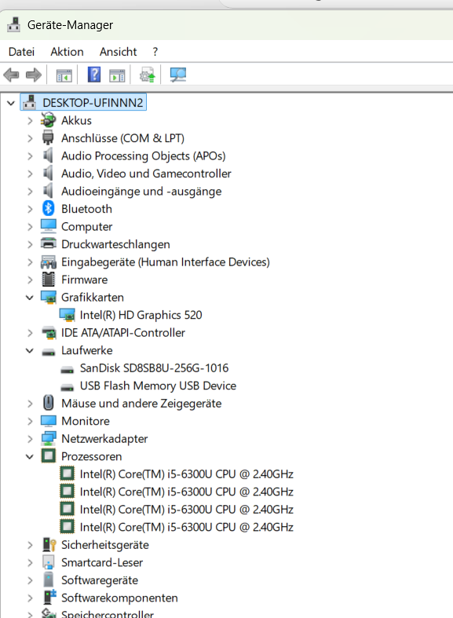Expand the Firmware category
453x618 pixels.
(30, 280)
